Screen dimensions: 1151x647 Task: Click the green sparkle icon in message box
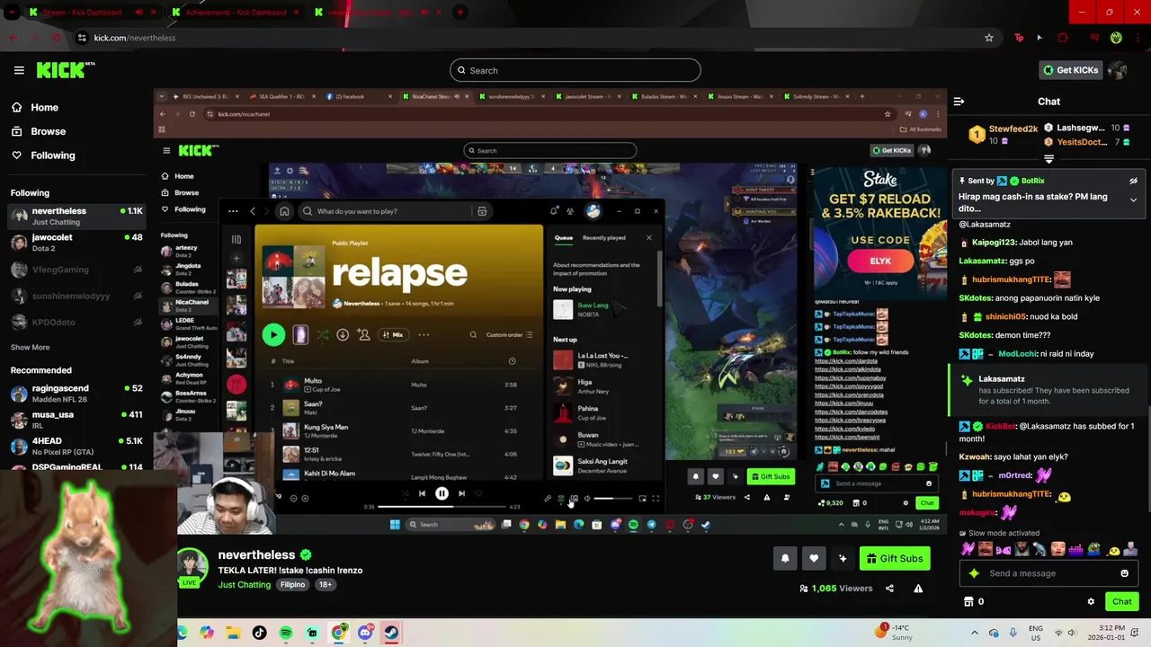tap(973, 573)
